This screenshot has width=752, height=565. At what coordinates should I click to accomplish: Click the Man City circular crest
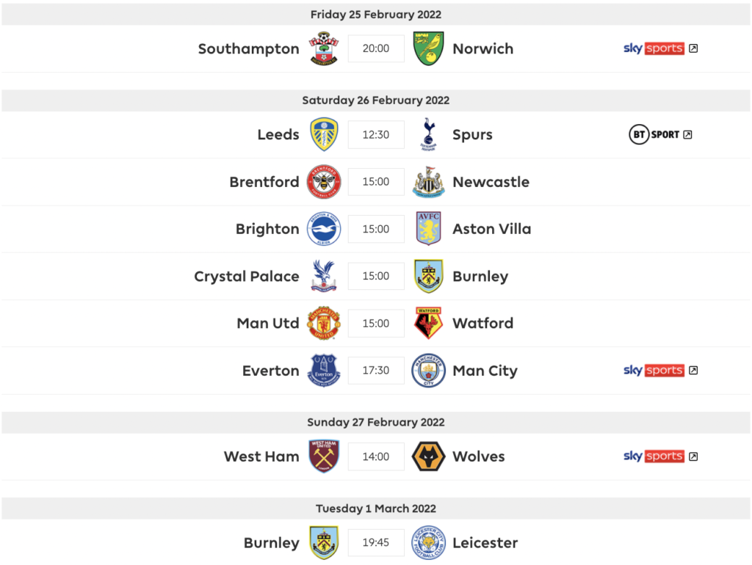[x=428, y=371]
